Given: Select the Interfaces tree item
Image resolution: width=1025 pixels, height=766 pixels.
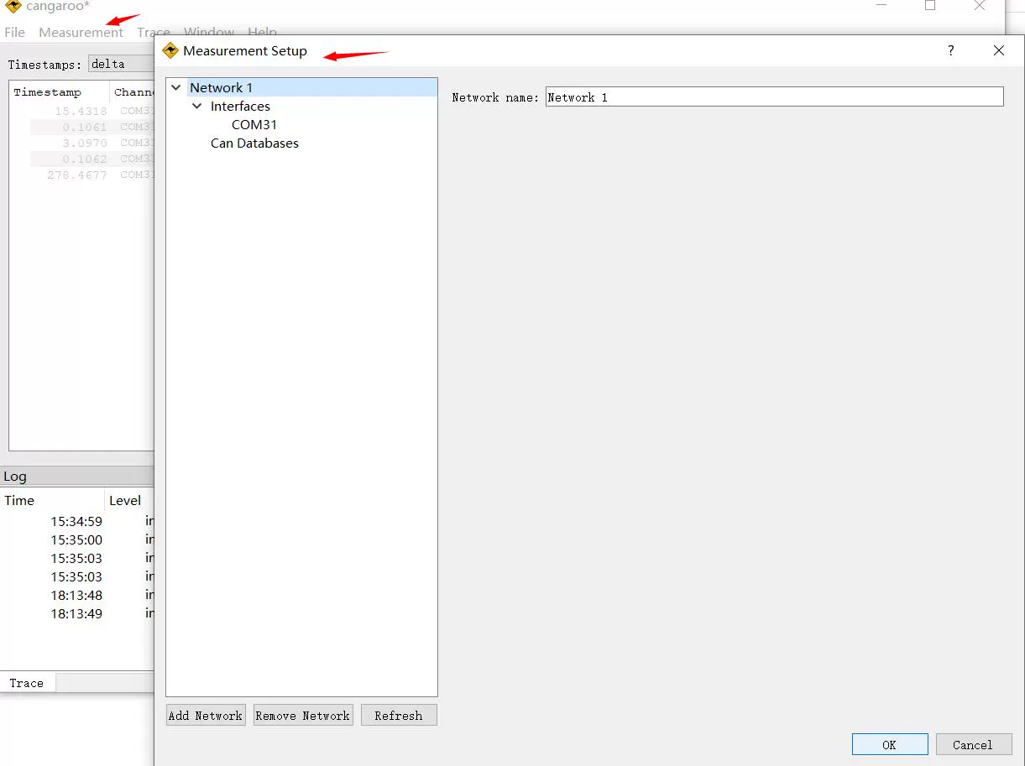Looking at the screenshot, I should (240, 106).
